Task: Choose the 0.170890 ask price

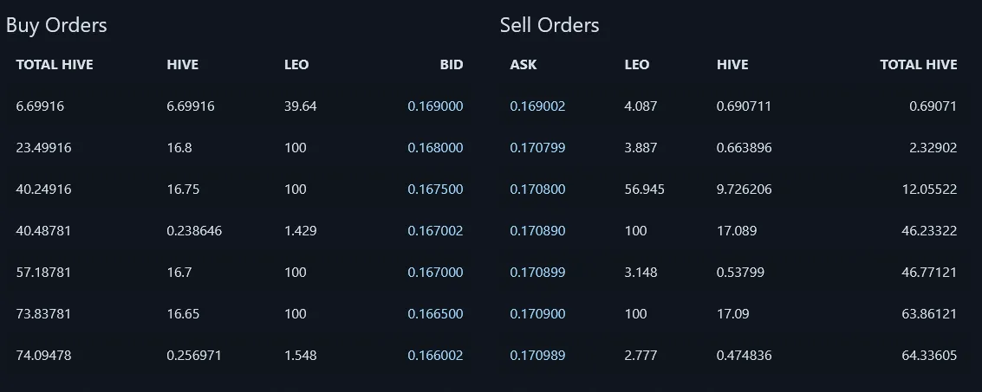Action: pyautogui.click(x=537, y=231)
